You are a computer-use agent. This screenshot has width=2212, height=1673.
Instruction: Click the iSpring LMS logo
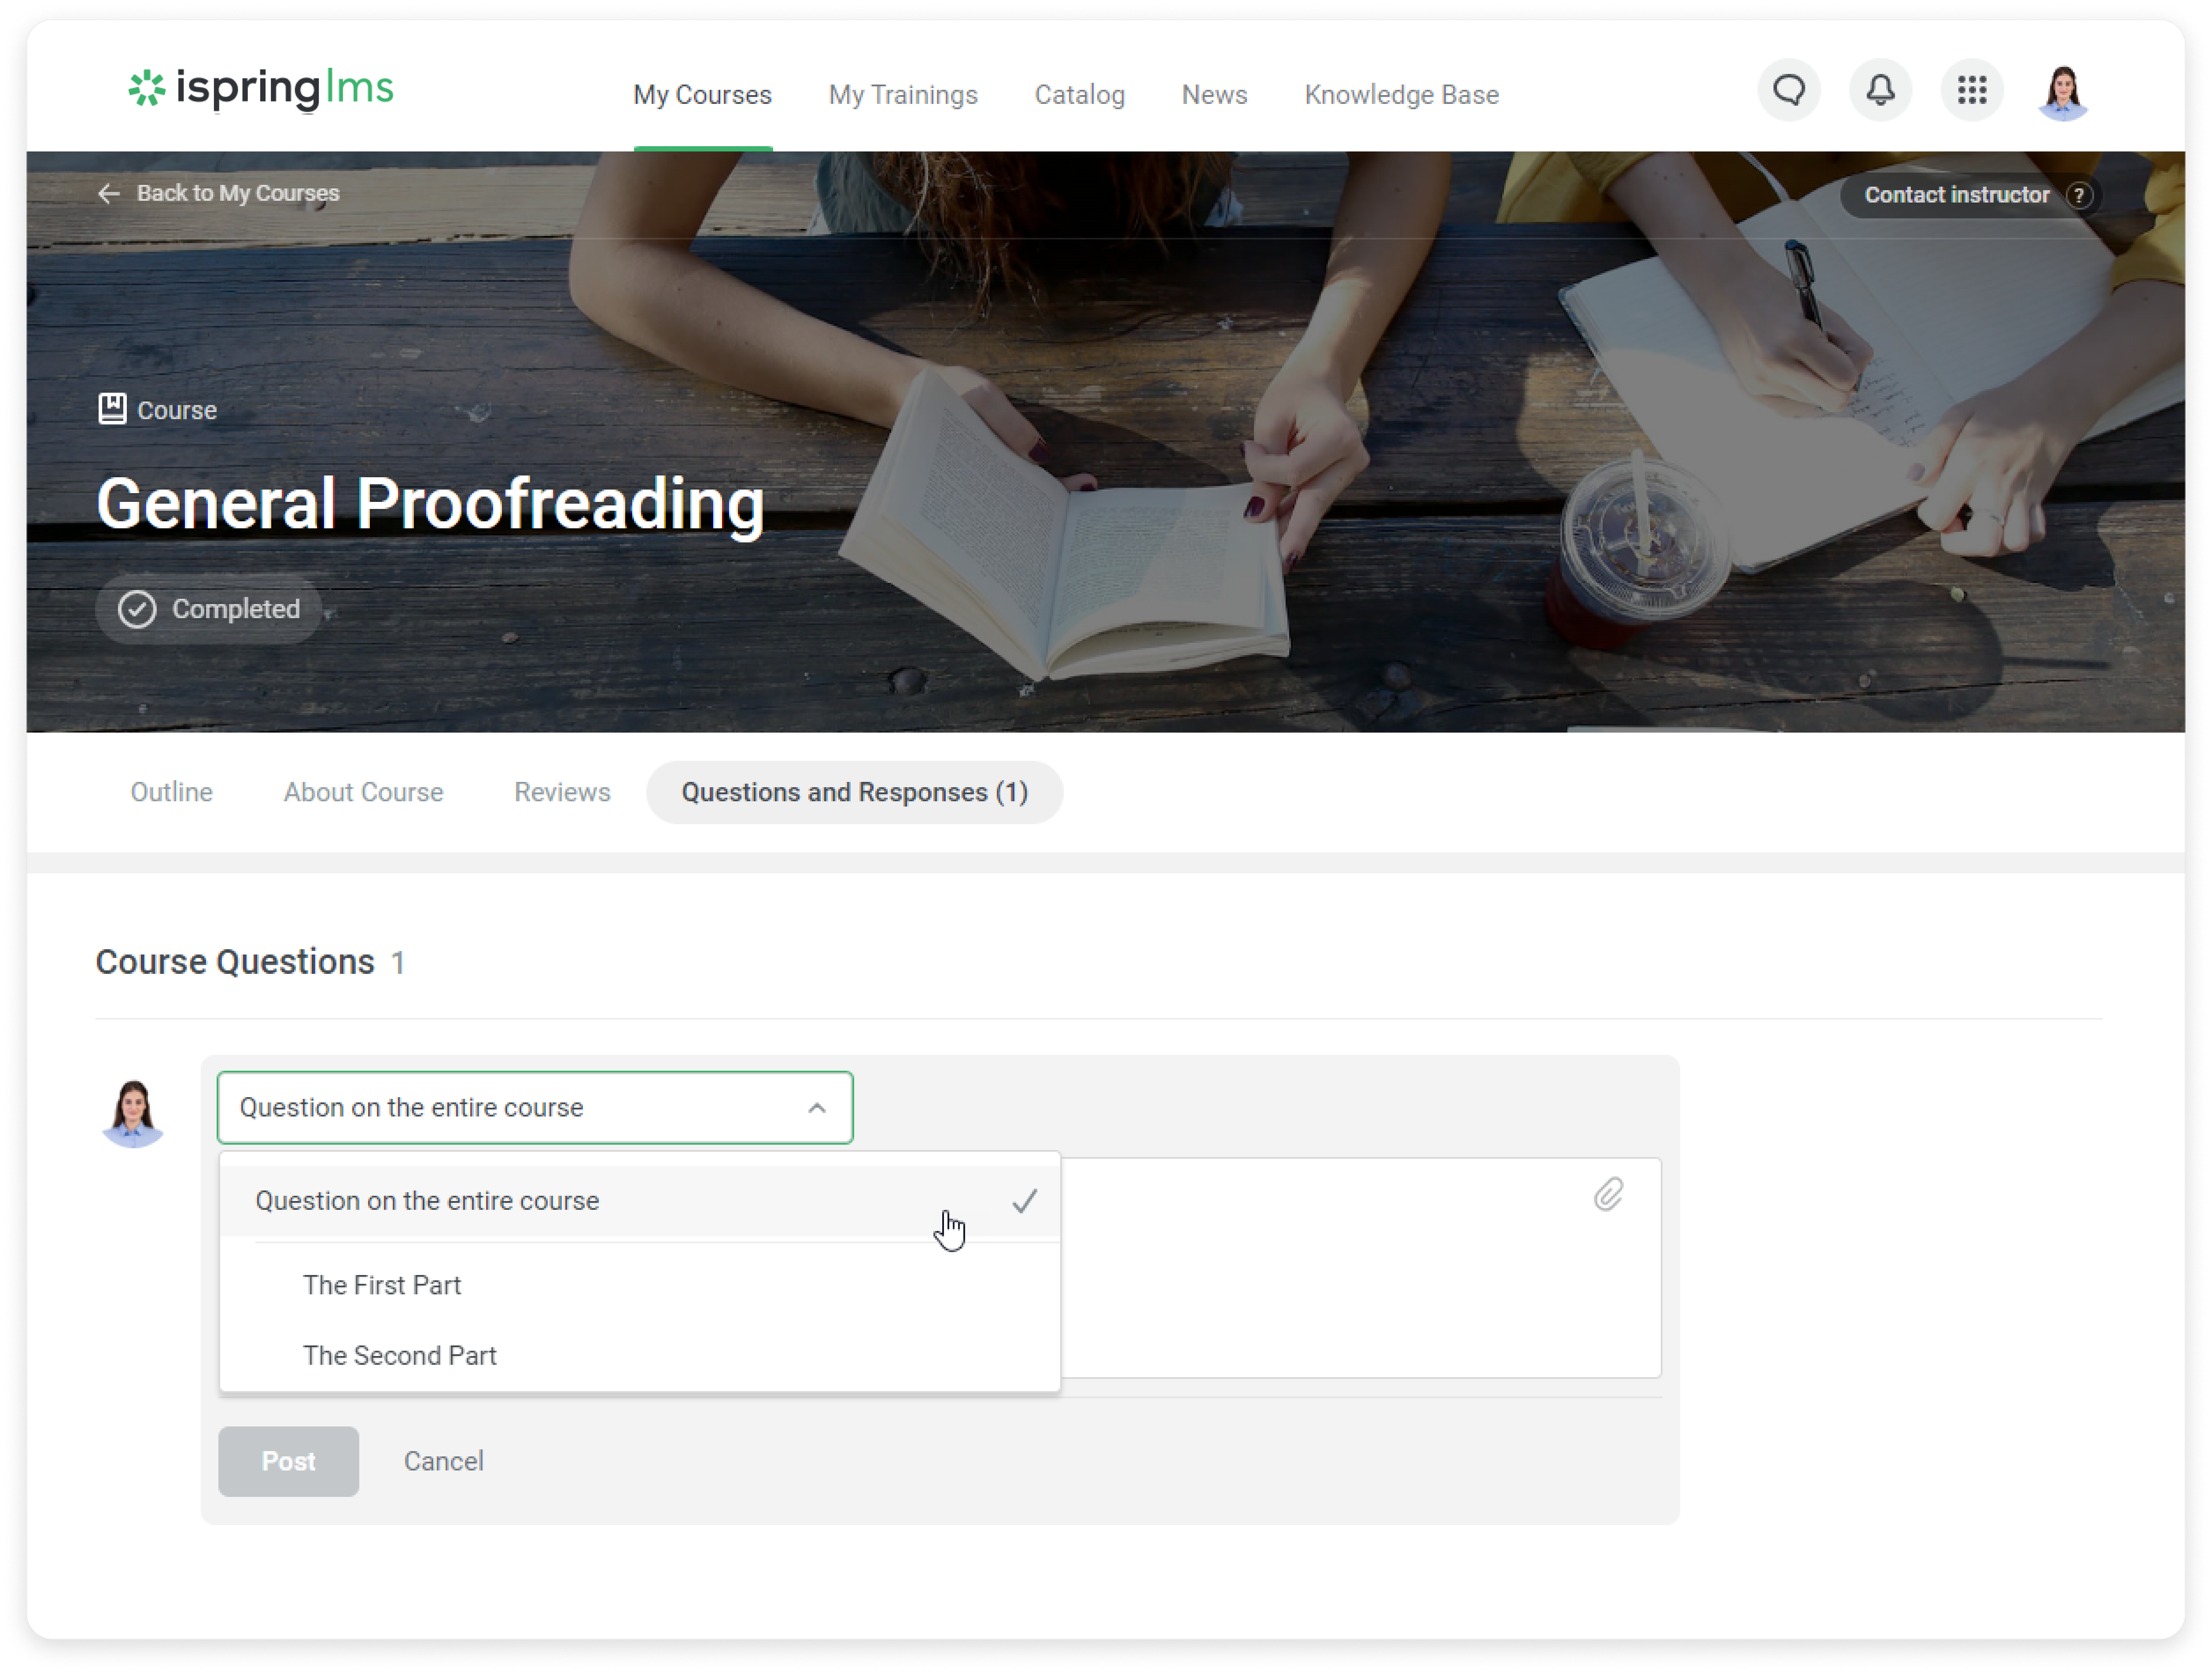[261, 89]
